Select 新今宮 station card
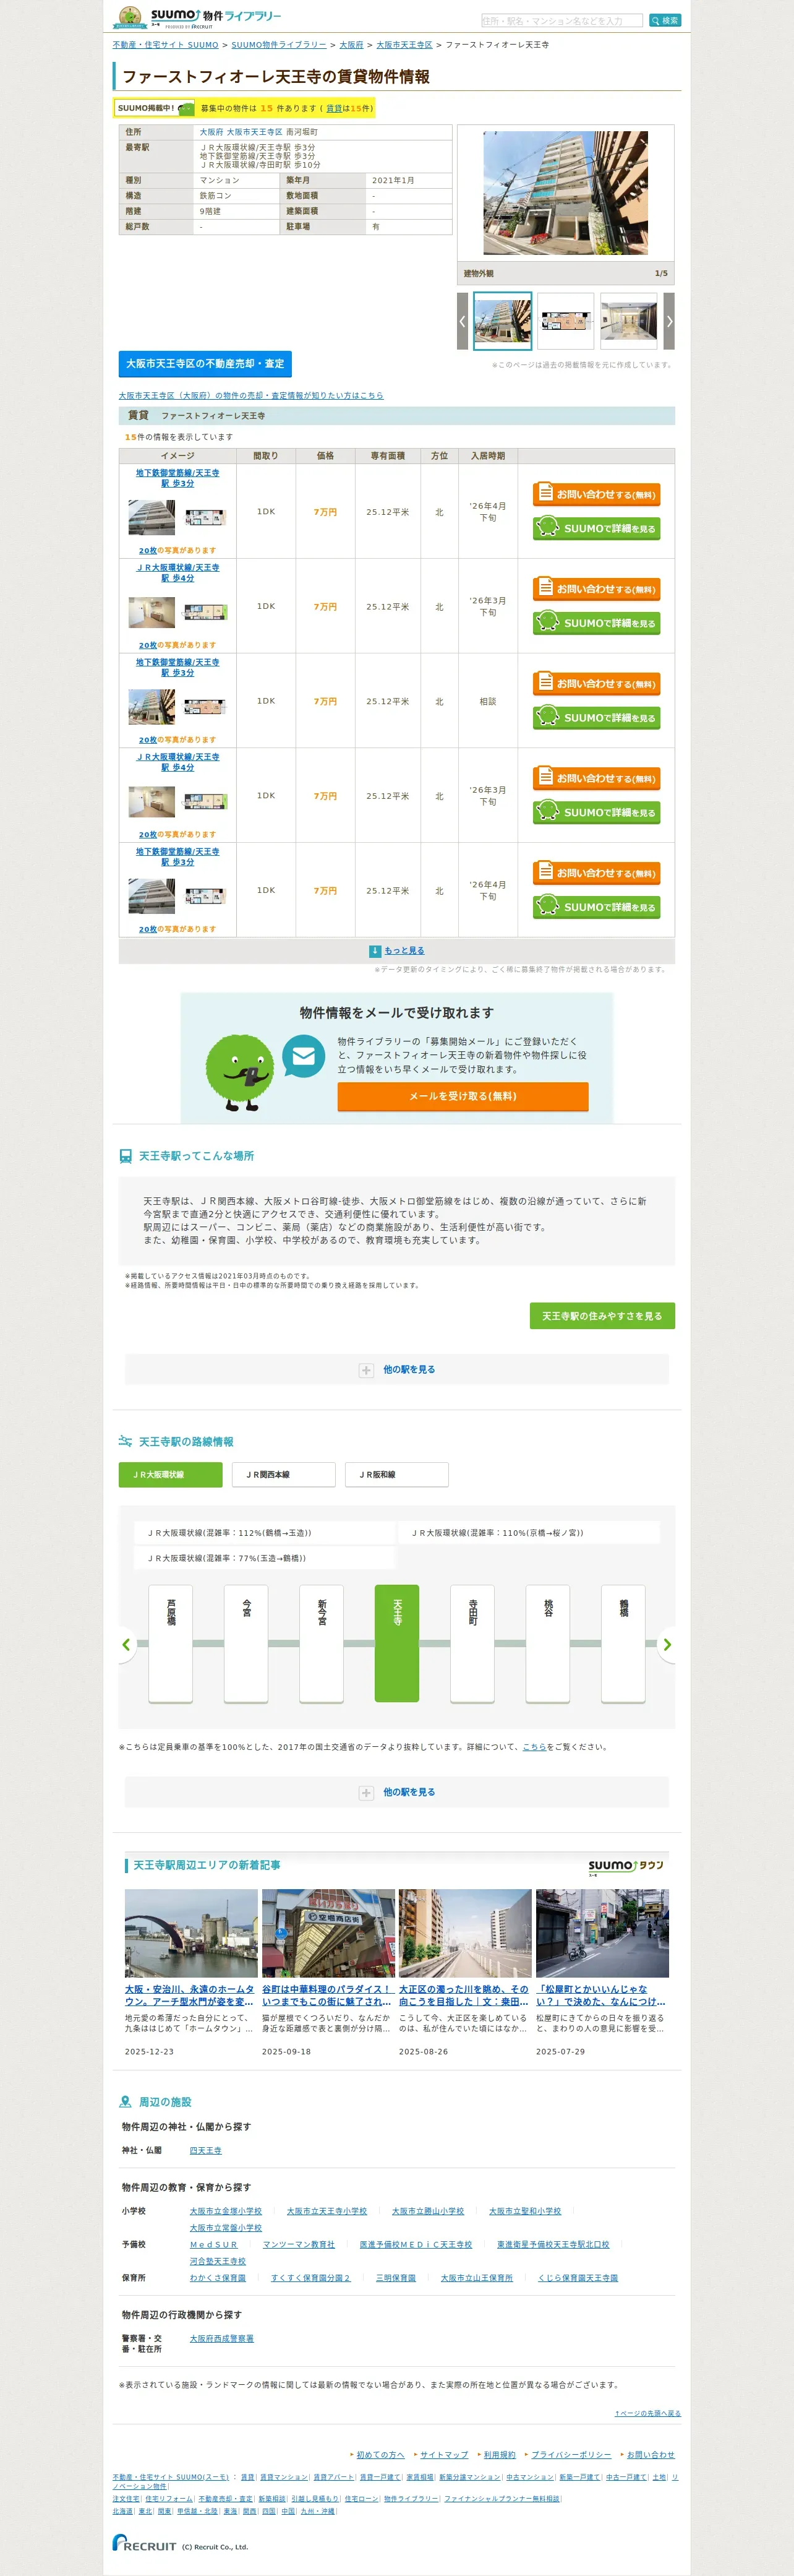This screenshot has height=2576, width=794. point(322,1643)
